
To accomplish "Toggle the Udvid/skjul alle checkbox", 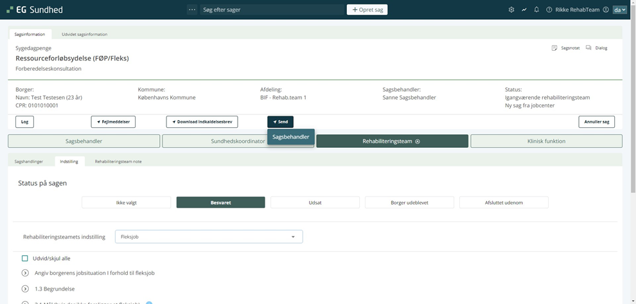I will (x=25, y=258).
